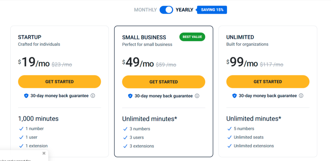Open info icon beside Unlimited plan guarantee

tap(301, 96)
